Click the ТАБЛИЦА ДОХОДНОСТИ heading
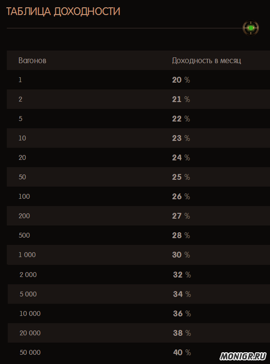 tap(63, 12)
